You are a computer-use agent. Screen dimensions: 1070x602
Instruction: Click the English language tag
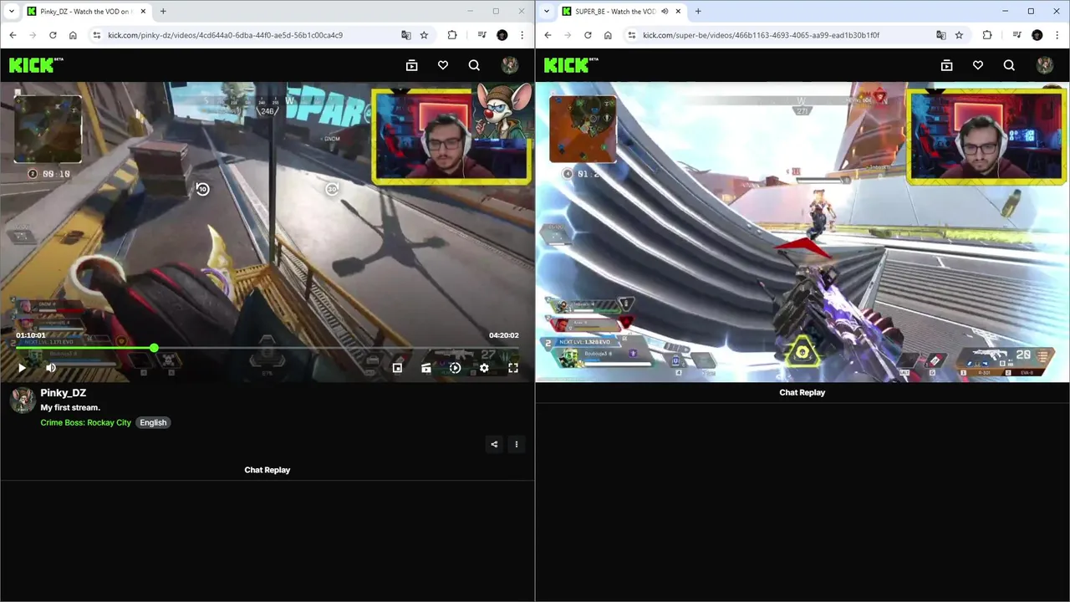tap(153, 422)
